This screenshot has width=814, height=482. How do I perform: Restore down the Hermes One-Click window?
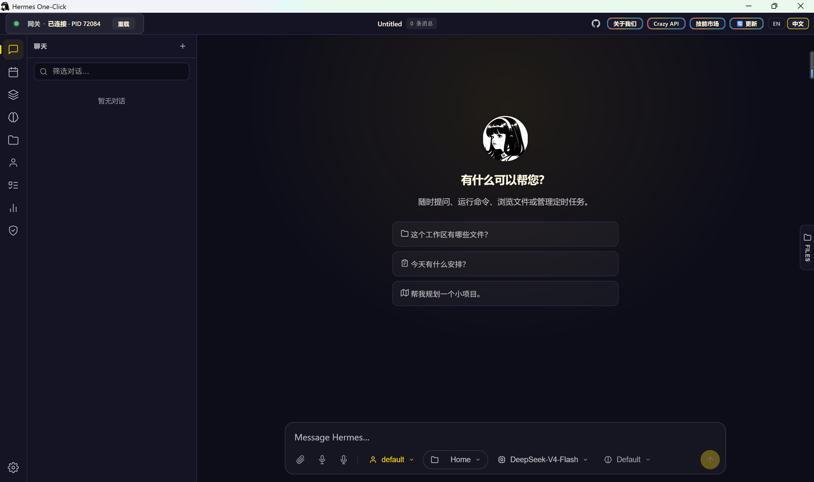[774, 6]
